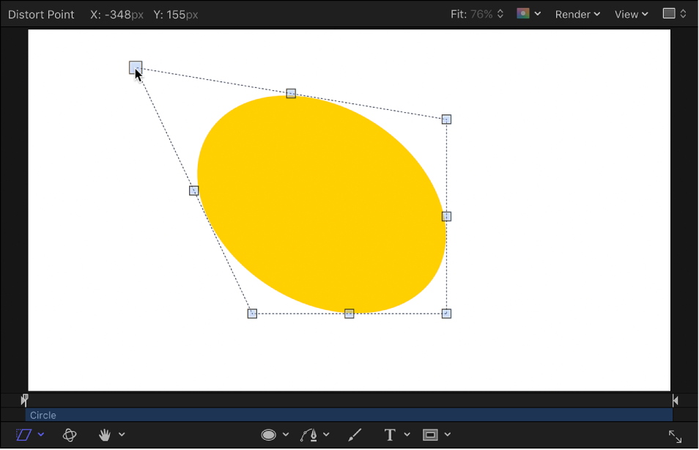699x450 pixels.
Task: Select the Pan tool
Action: click(105, 434)
